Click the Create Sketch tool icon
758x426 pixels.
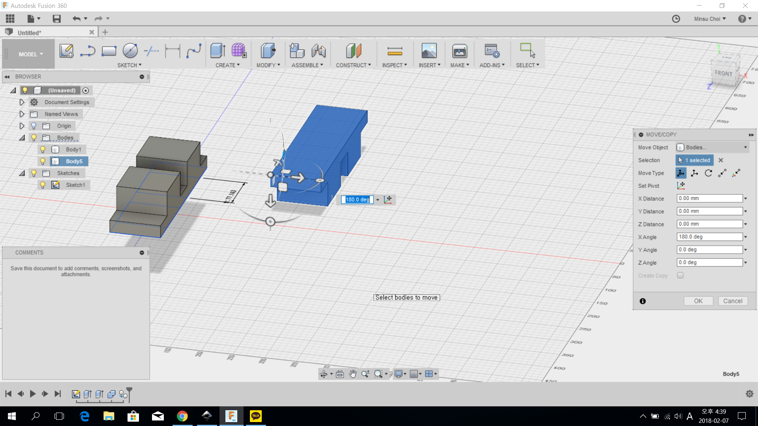(66, 51)
